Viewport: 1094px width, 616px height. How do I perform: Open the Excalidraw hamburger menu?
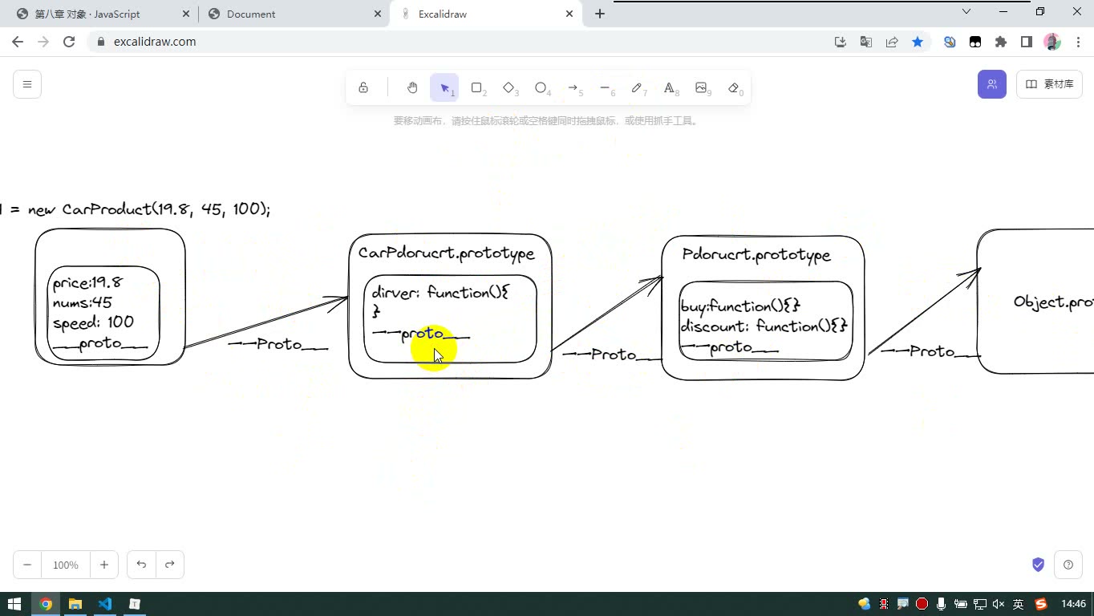click(x=27, y=84)
